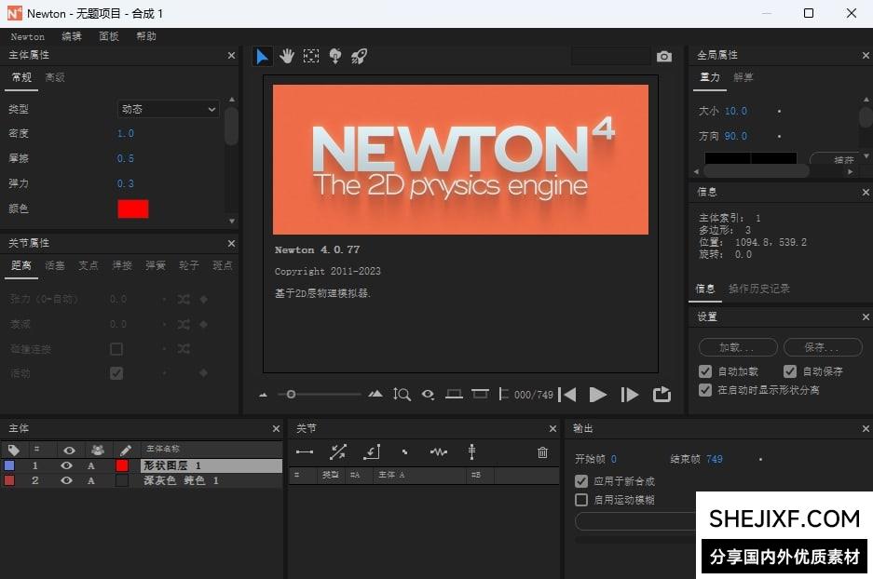Image resolution: width=873 pixels, height=579 pixels.
Task: Play the simulation
Action: [x=598, y=395]
